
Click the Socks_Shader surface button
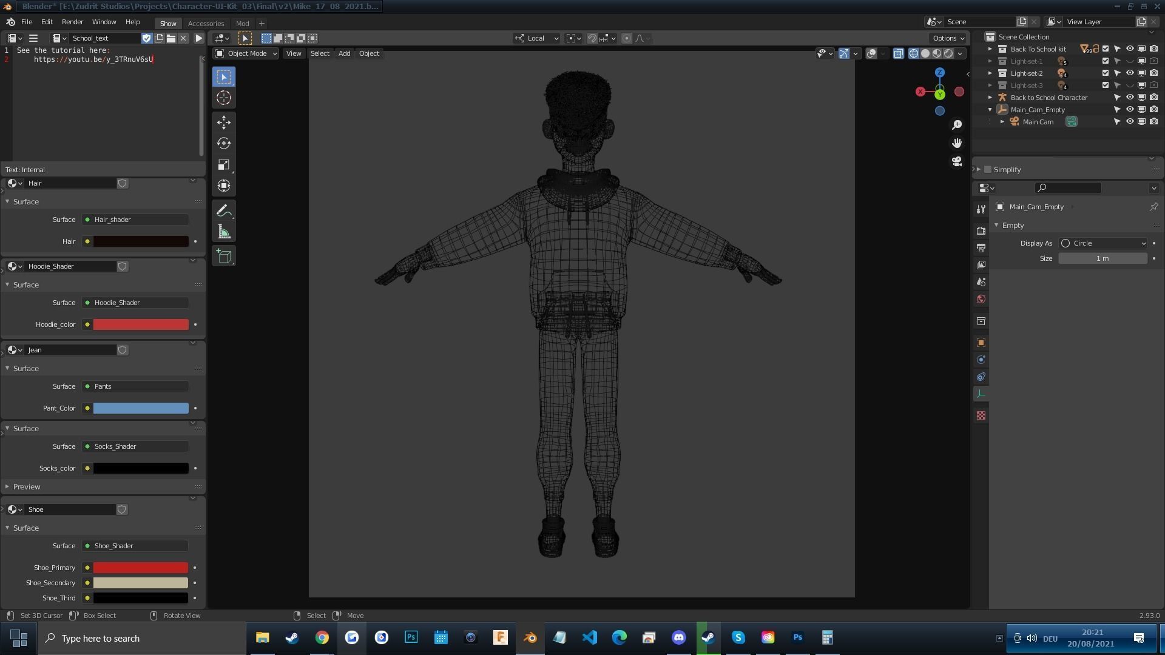click(135, 446)
